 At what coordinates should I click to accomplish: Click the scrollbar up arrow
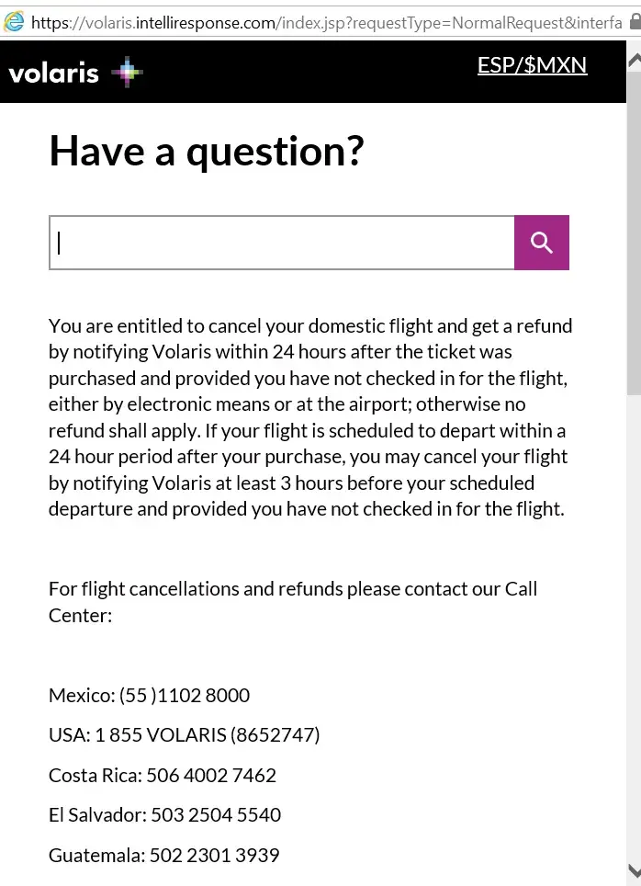[634, 60]
